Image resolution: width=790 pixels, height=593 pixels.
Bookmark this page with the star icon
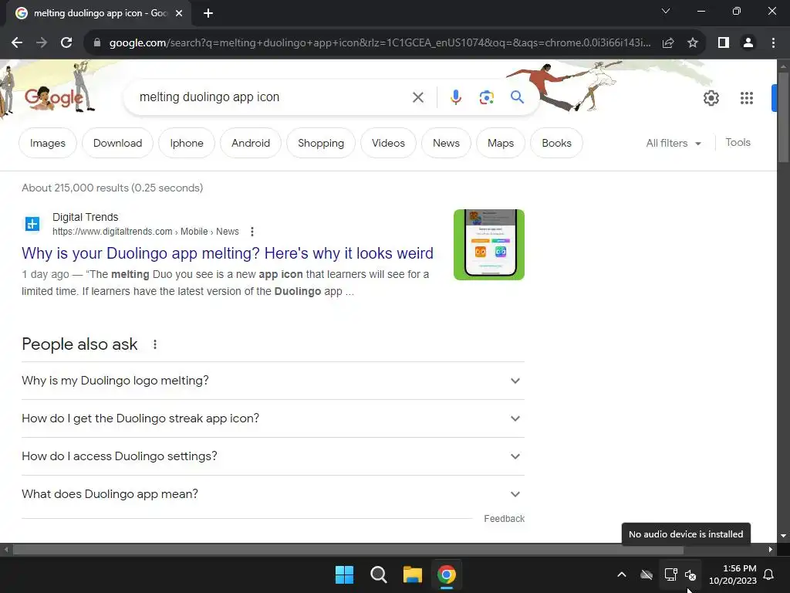[x=693, y=43]
